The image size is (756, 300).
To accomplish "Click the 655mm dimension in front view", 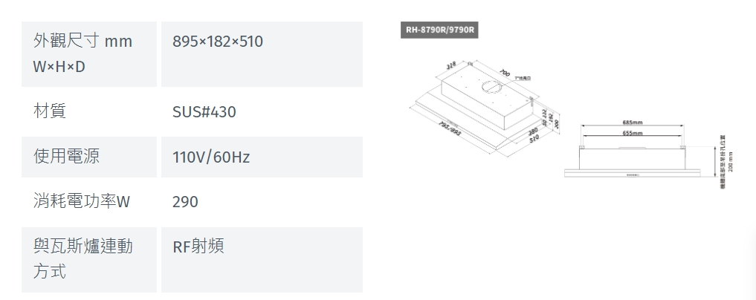I will [x=633, y=134].
